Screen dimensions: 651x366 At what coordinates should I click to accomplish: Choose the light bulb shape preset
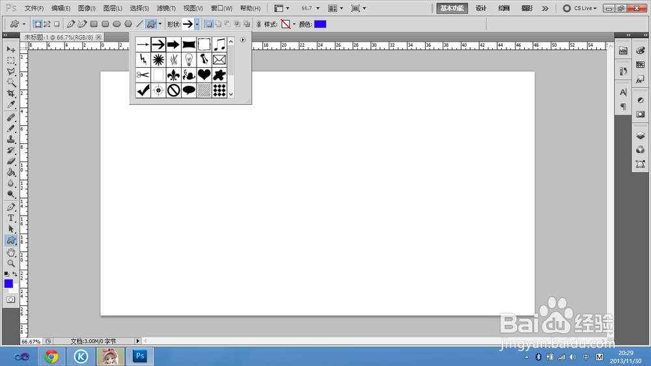189,59
